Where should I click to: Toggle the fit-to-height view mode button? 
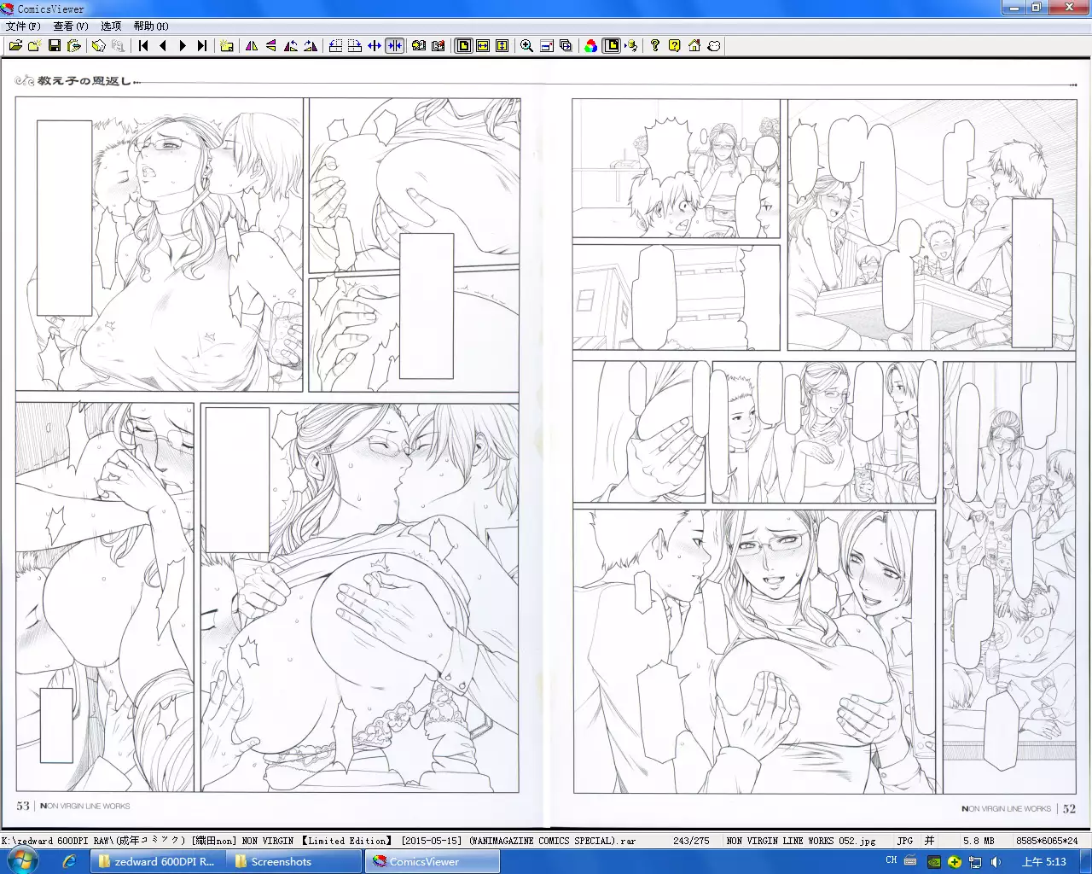502,46
